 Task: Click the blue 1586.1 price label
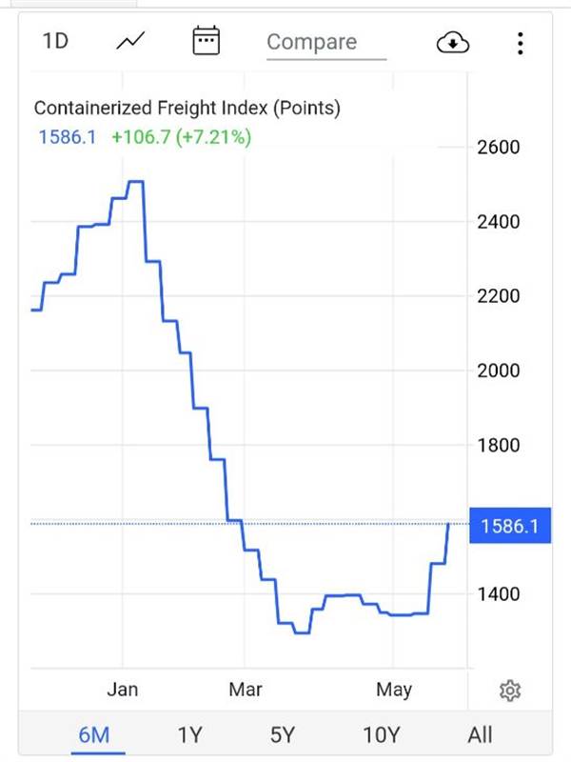510,526
